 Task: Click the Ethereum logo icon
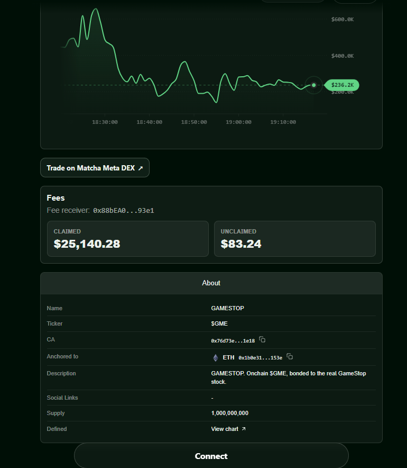216,357
